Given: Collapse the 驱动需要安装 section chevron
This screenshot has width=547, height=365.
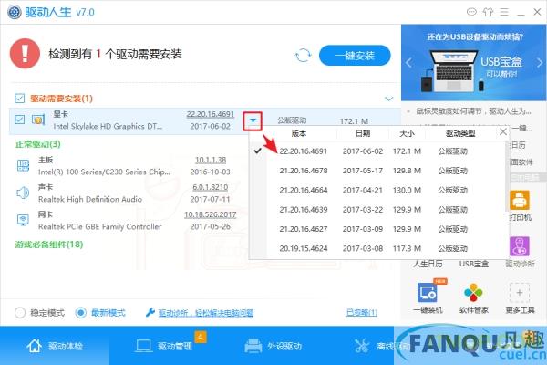Looking at the screenshot, I should click(389, 99).
